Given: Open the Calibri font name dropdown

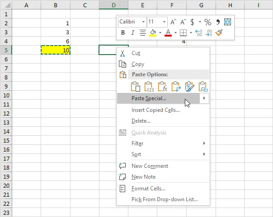Looking at the screenshot, I should coord(143,22).
